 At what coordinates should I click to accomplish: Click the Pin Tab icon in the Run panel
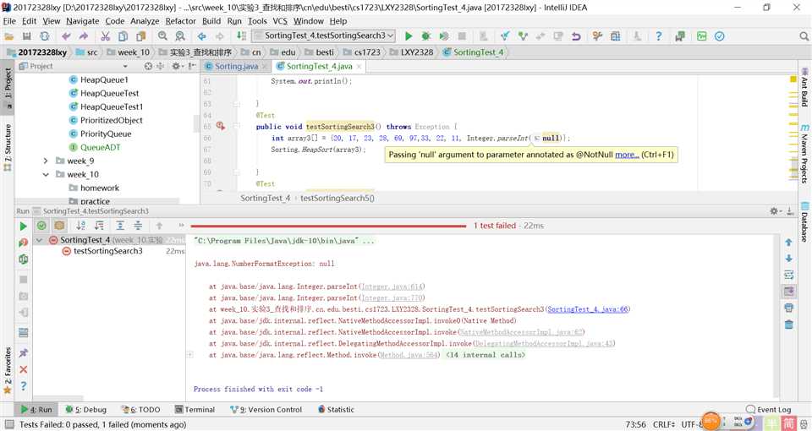pyautogui.click(x=24, y=353)
